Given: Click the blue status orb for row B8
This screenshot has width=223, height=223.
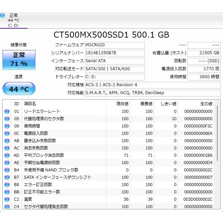Looking at the screenshot, I should click(x=7, y=185).
